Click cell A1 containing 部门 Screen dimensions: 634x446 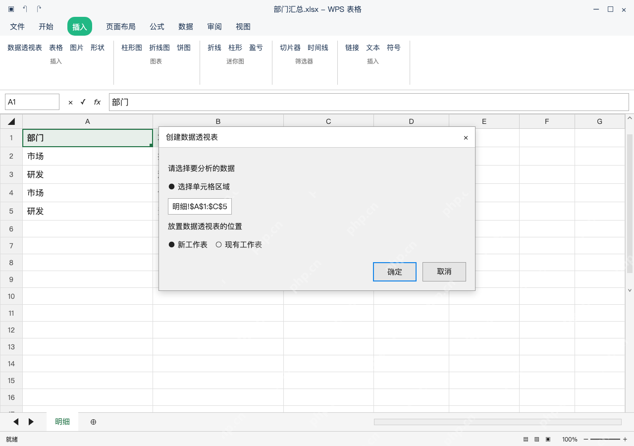point(88,138)
